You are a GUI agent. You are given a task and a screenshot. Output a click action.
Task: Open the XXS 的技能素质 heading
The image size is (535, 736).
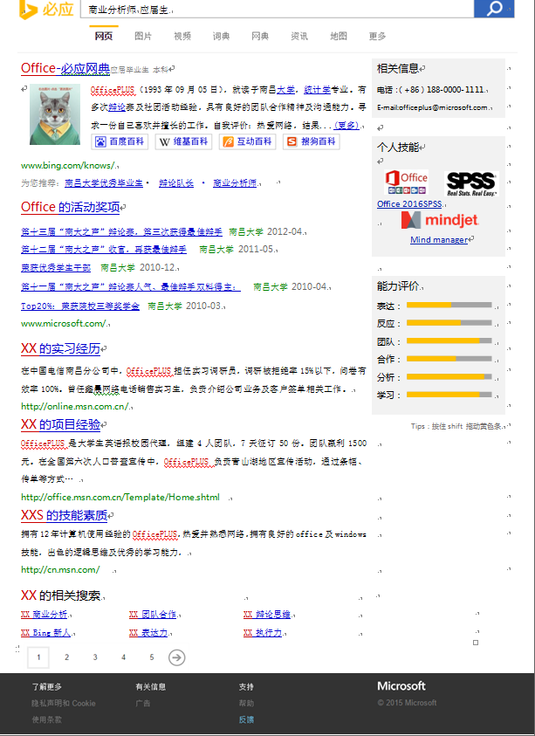pyautogui.click(x=65, y=515)
